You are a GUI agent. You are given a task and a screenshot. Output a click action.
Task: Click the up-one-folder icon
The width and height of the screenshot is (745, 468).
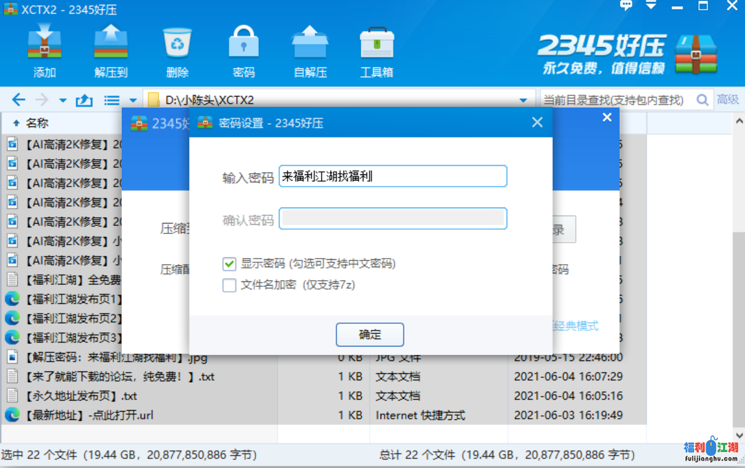84,100
